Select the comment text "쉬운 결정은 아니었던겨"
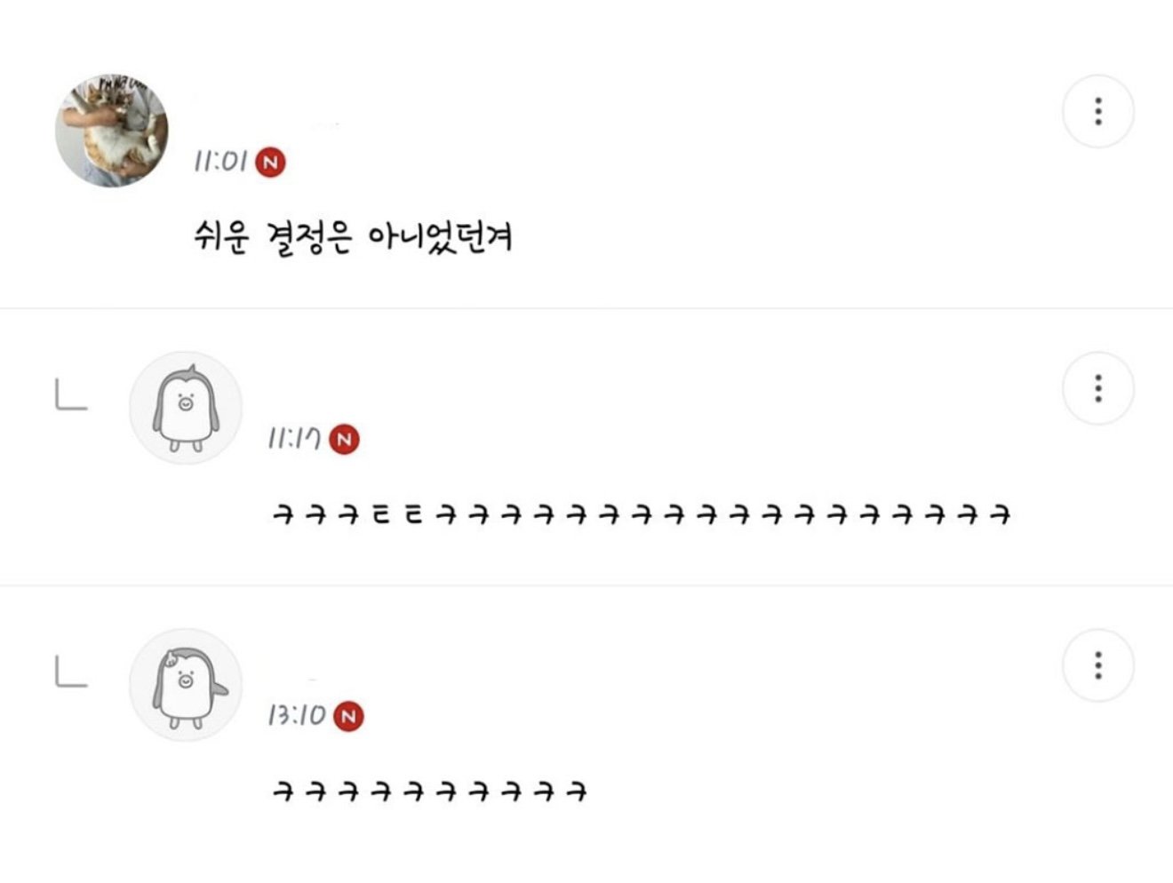 (353, 237)
